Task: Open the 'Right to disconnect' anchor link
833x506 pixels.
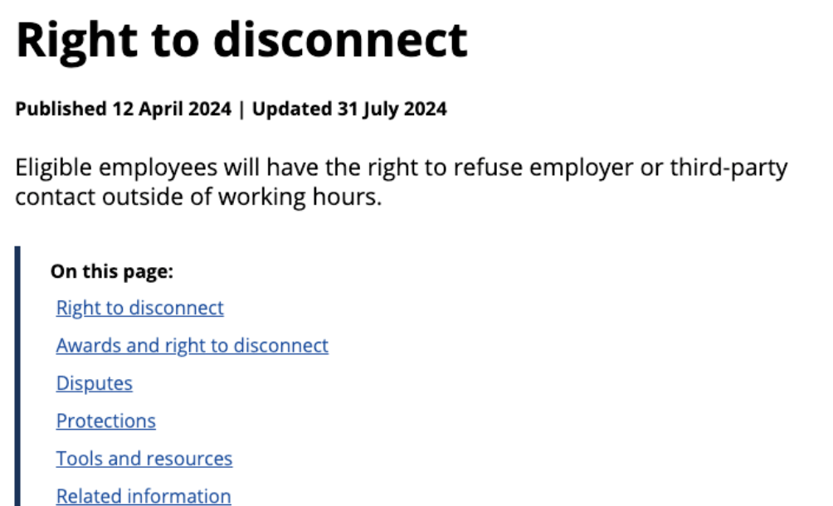Action: coord(139,308)
